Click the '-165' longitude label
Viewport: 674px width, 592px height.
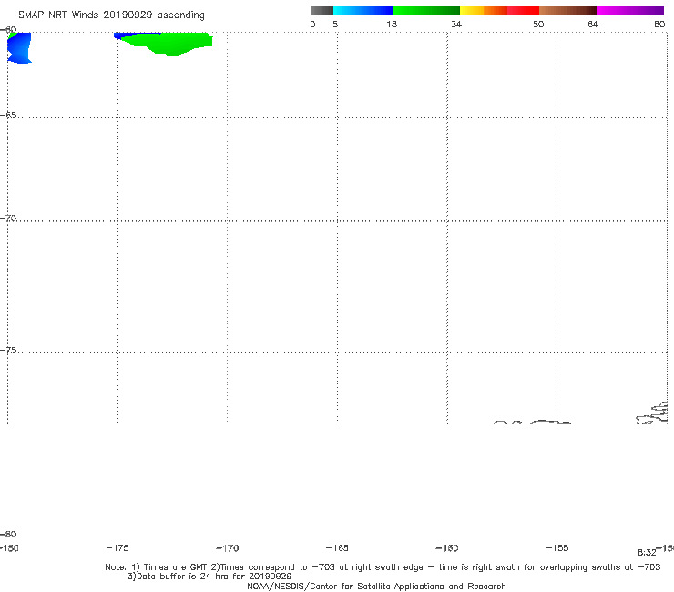[x=337, y=547]
